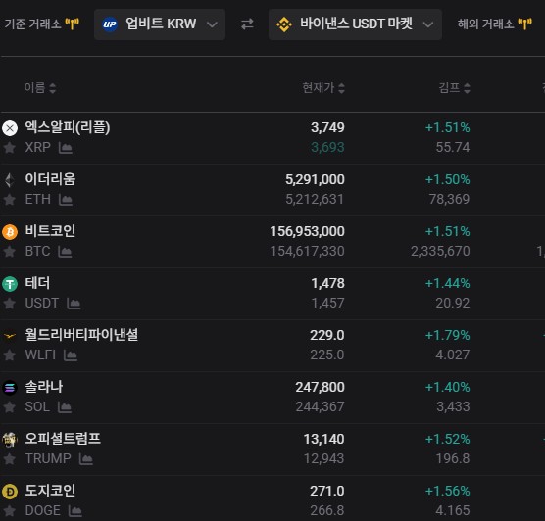Click Solana price 247,800

(320, 387)
